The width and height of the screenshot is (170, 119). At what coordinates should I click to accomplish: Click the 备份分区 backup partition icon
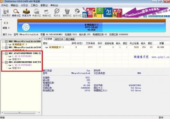click(x=77, y=13)
